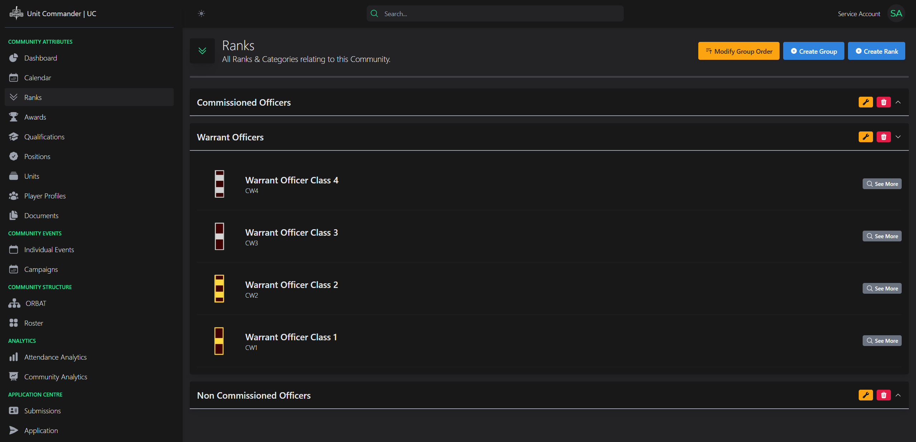The image size is (916, 442).
Task: Edit Non Commissioned Officers group icon
Action: tap(866, 395)
